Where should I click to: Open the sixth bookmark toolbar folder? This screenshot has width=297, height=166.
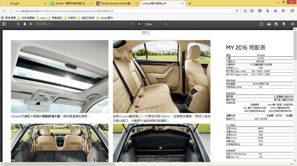(86, 18)
